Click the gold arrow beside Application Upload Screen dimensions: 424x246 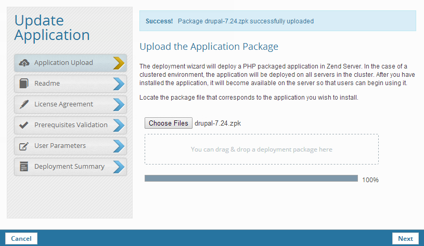pos(119,63)
